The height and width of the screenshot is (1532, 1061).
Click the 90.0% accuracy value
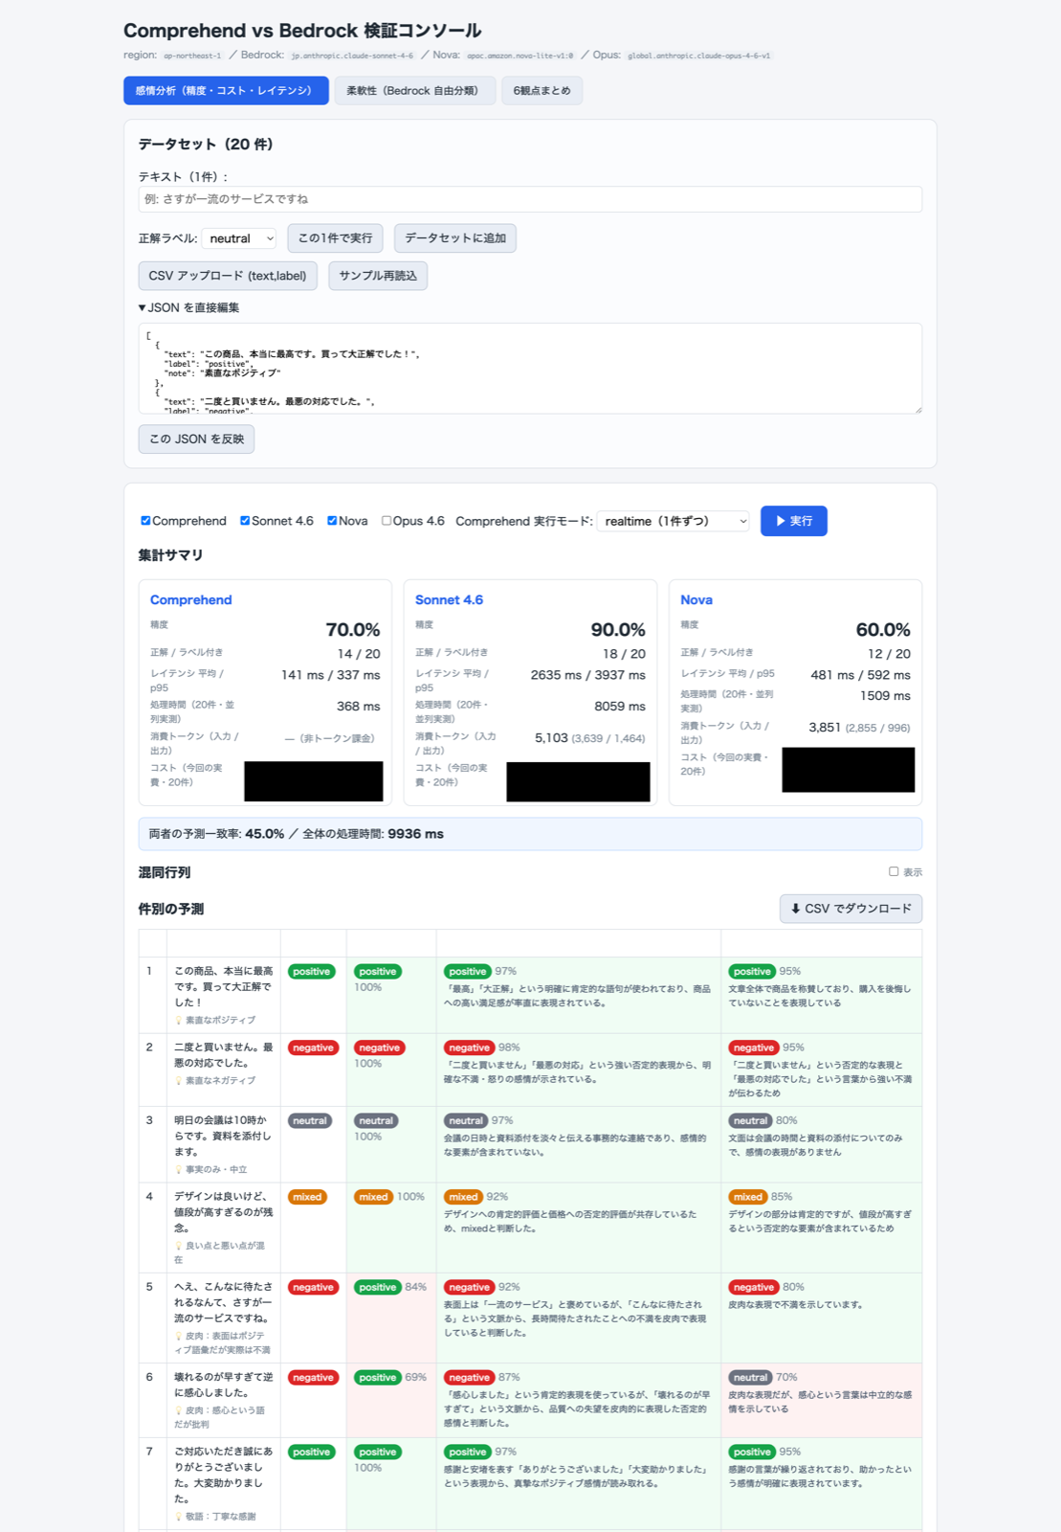click(618, 629)
